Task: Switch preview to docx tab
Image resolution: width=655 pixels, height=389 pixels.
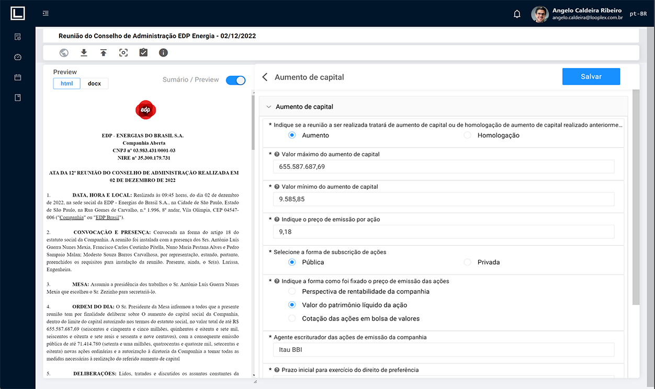Action: pyautogui.click(x=94, y=84)
